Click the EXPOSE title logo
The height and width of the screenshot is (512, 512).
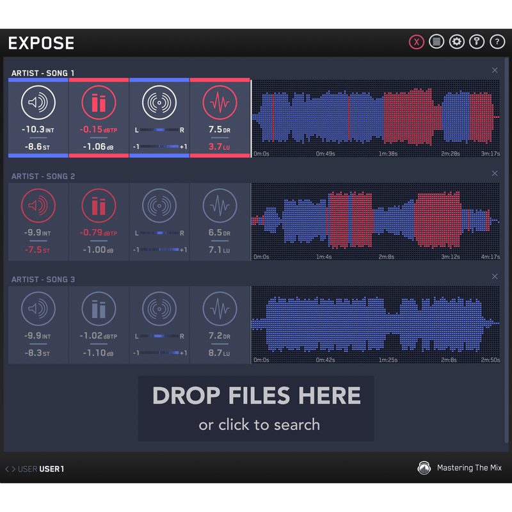[x=42, y=43]
